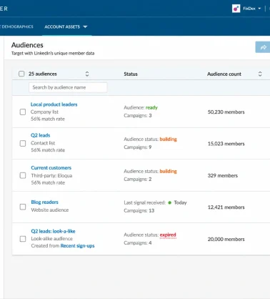
Task: Click 'Third-party: Eloqua' text
Action: click(x=51, y=176)
